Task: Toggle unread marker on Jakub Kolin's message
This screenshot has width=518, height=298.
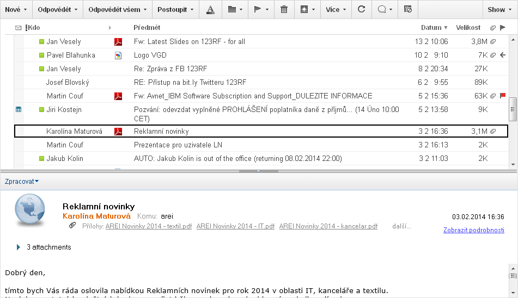Action: (41, 158)
